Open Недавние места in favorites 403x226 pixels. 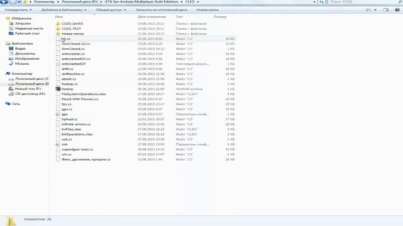tap(29, 28)
